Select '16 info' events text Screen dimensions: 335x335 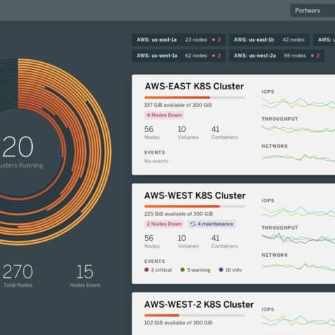[234, 270]
